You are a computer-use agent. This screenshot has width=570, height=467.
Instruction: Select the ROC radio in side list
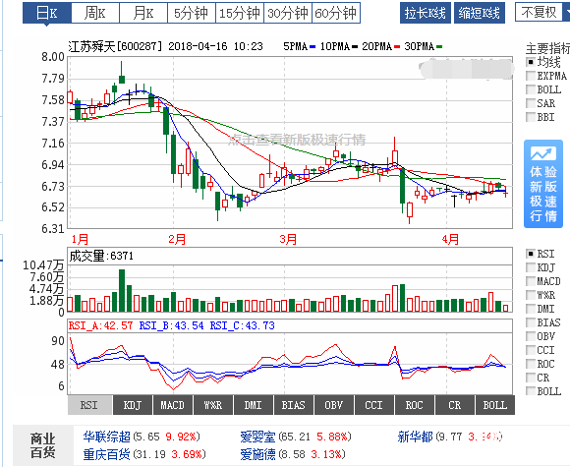pyautogui.click(x=531, y=364)
